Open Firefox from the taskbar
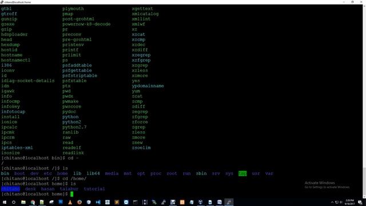Viewport: 366px width, 206px height. (x=79, y=202)
